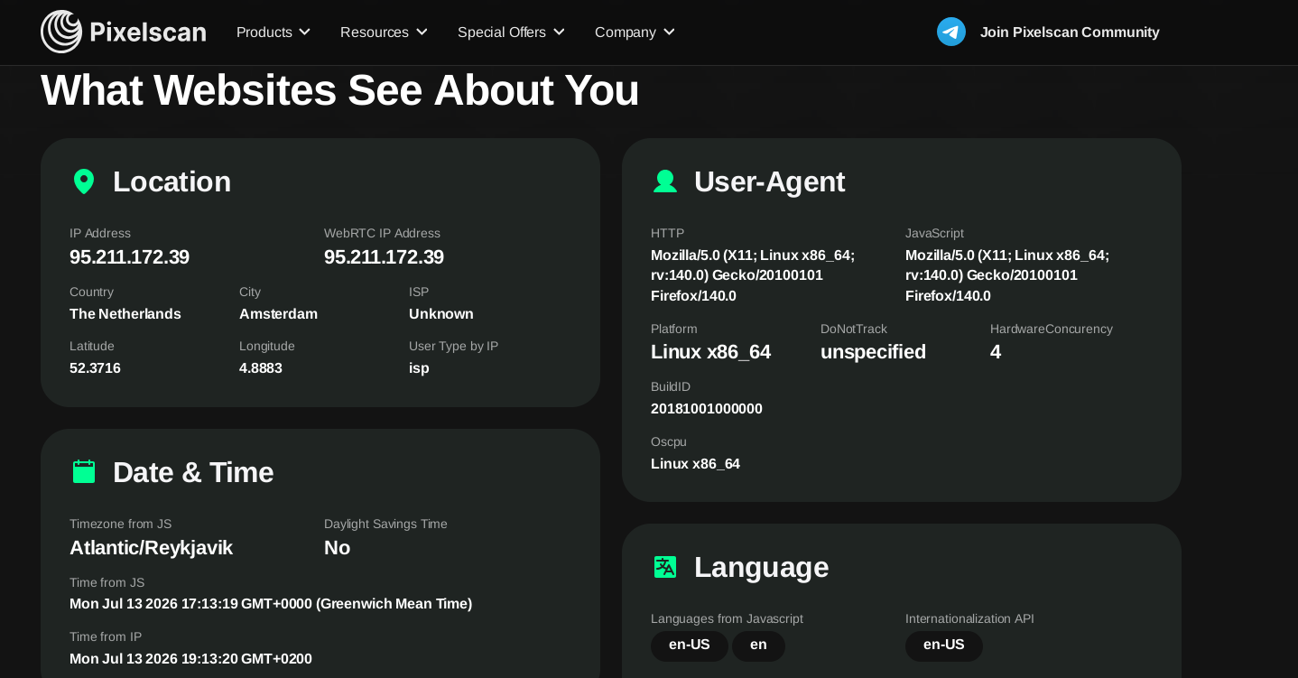Expand the Products chevron arrow
1298x678 pixels.
[304, 33]
